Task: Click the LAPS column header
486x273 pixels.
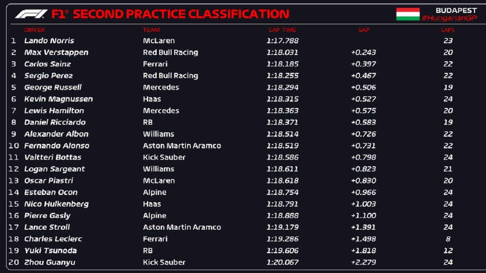Action: pos(448,30)
